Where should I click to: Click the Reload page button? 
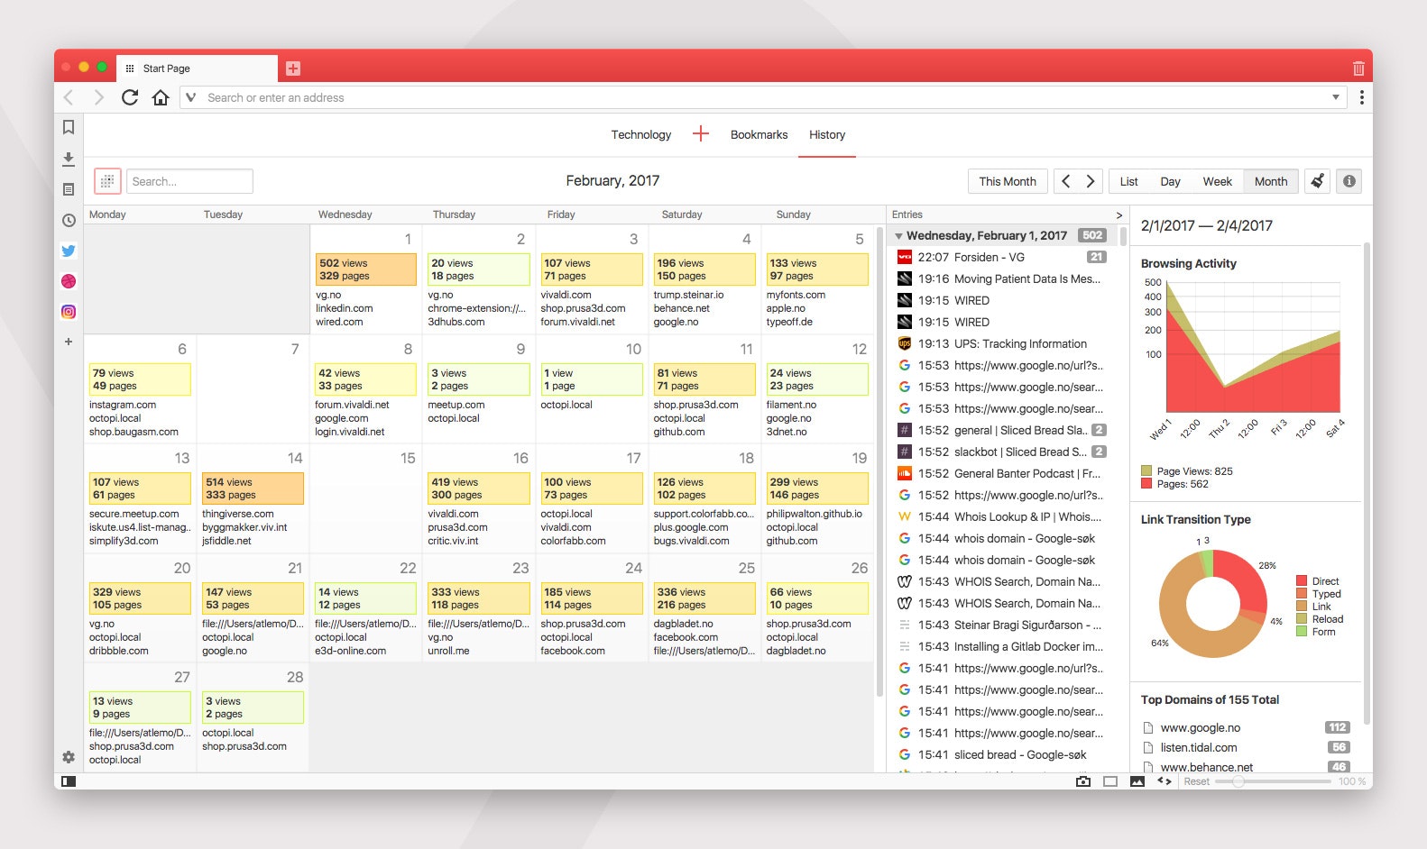(x=130, y=97)
